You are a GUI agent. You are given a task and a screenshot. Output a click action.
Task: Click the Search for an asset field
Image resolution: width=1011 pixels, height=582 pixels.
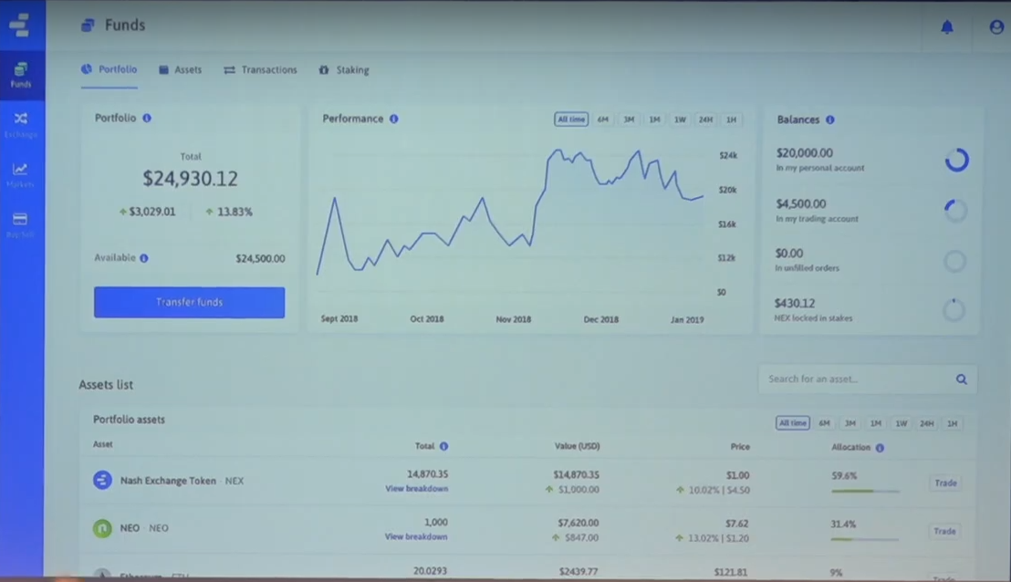point(867,379)
